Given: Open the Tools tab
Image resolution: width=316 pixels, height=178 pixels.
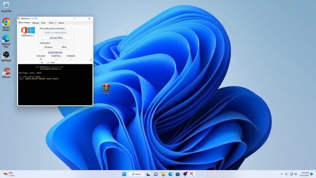Looking at the screenshot, I should 43,23.
